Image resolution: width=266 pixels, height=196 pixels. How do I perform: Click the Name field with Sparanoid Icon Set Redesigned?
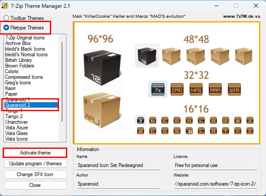click(118, 165)
